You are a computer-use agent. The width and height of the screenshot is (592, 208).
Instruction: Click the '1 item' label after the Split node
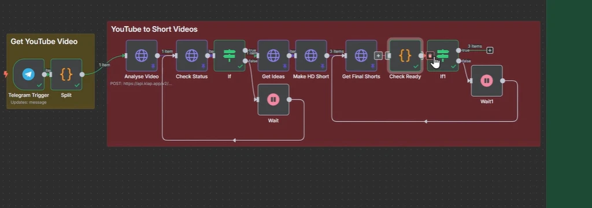point(104,65)
